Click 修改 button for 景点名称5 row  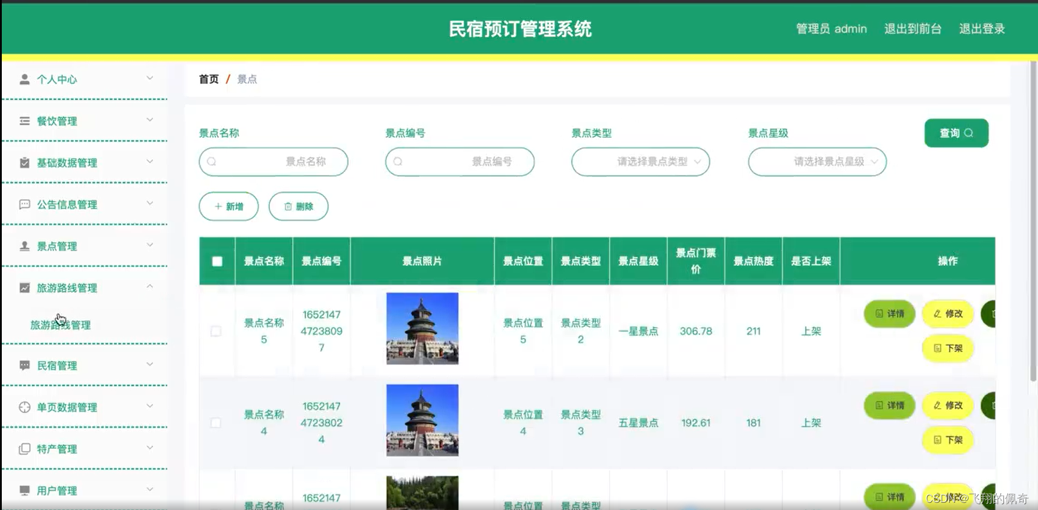947,313
